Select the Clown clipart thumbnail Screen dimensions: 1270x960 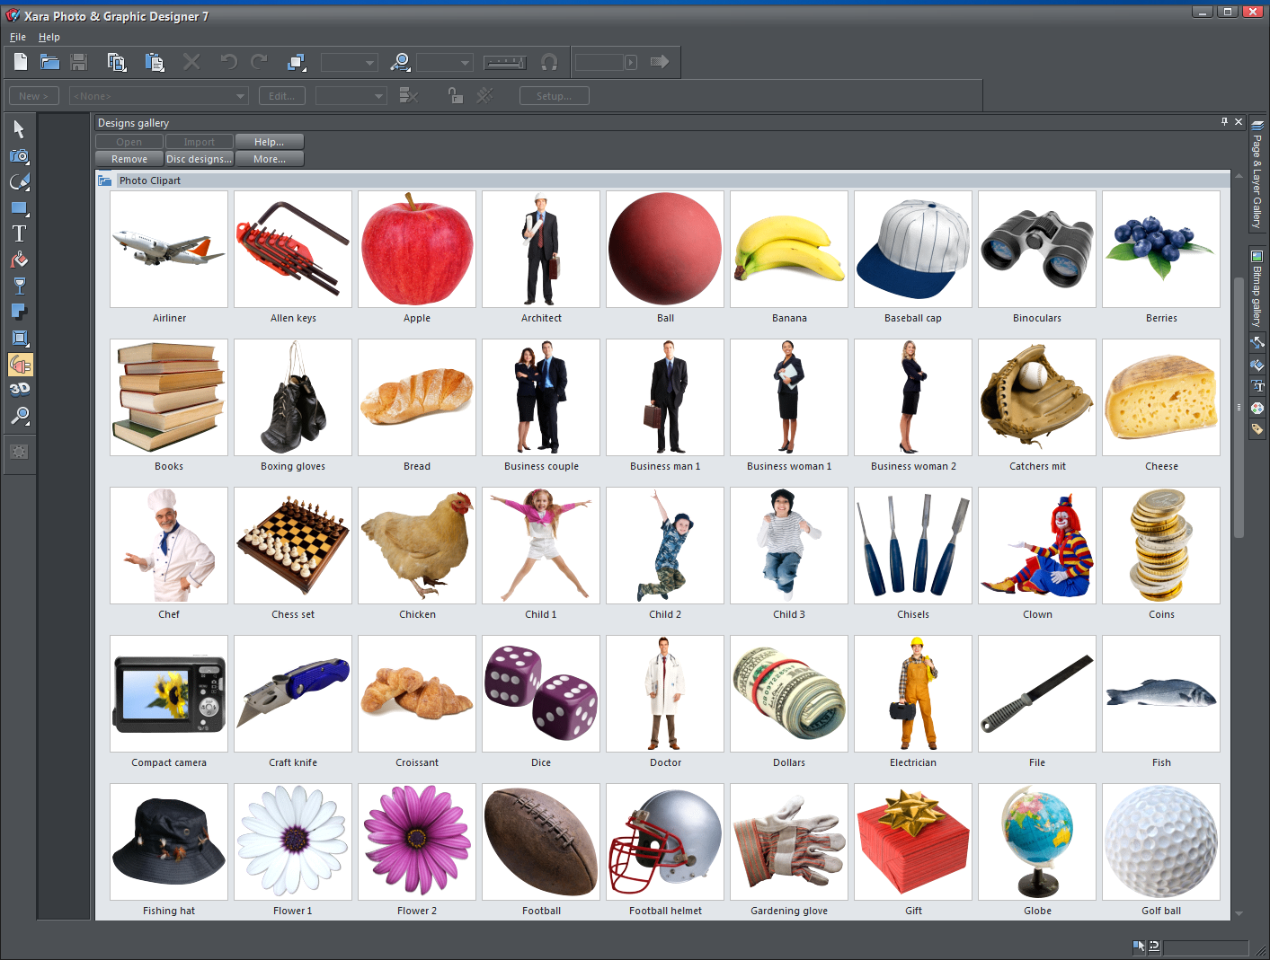pos(1036,546)
